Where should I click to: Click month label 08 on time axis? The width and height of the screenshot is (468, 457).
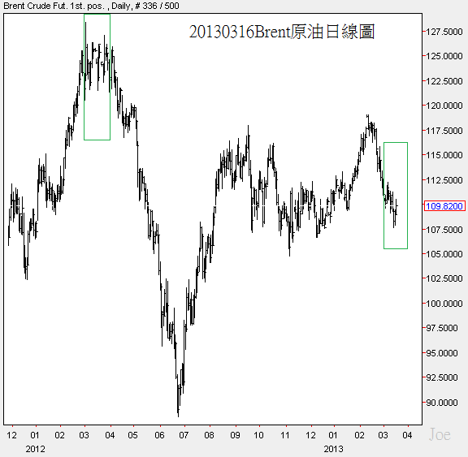point(210,435)
